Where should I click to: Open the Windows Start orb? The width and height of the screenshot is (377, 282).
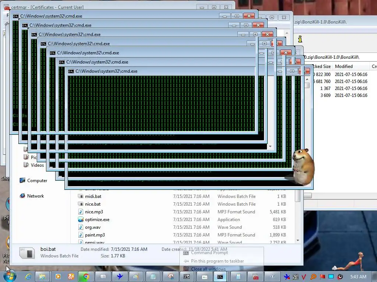[x=10, y=276]
